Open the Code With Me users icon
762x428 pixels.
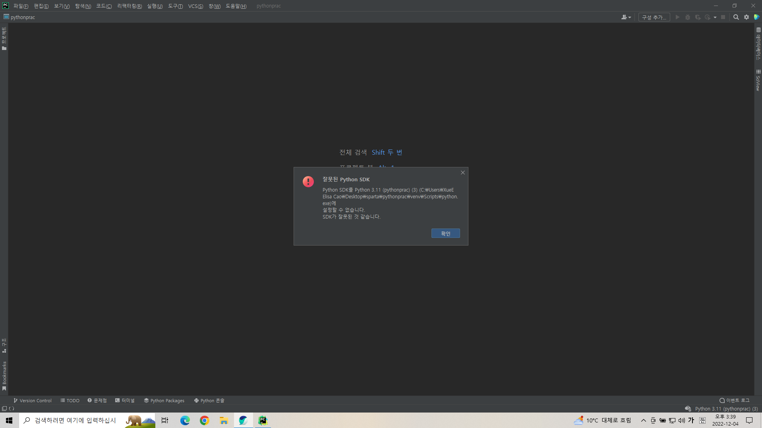tap(626, 17)
